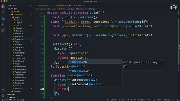The image size is (180, 101).
Task: Open TextInput.js in the file tree
Action: click(19, 83)
